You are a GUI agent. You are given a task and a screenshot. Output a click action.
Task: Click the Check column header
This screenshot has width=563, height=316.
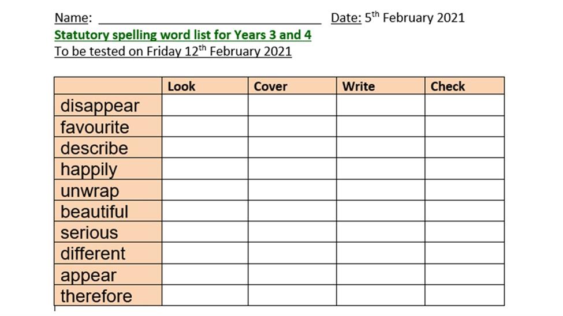(x=465, y=86)
